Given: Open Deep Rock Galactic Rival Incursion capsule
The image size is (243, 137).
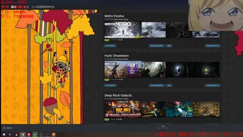Looking at the screenshot, I should tap(123, 109).
